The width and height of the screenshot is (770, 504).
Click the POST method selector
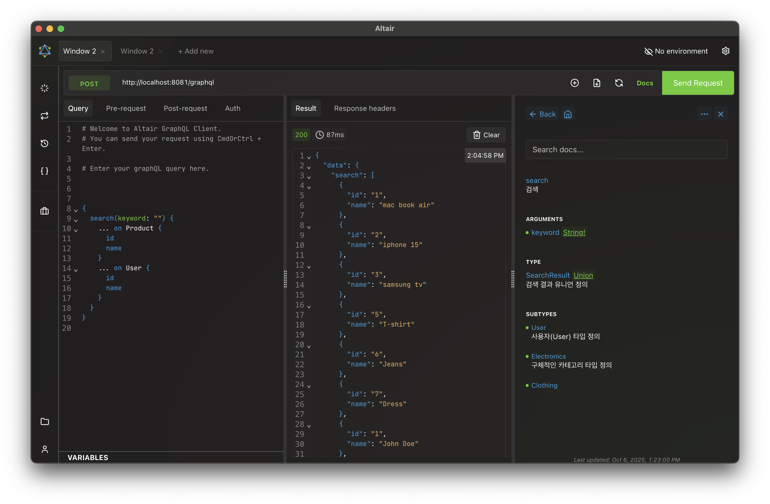pyautogui.click(x=89, y=83)
